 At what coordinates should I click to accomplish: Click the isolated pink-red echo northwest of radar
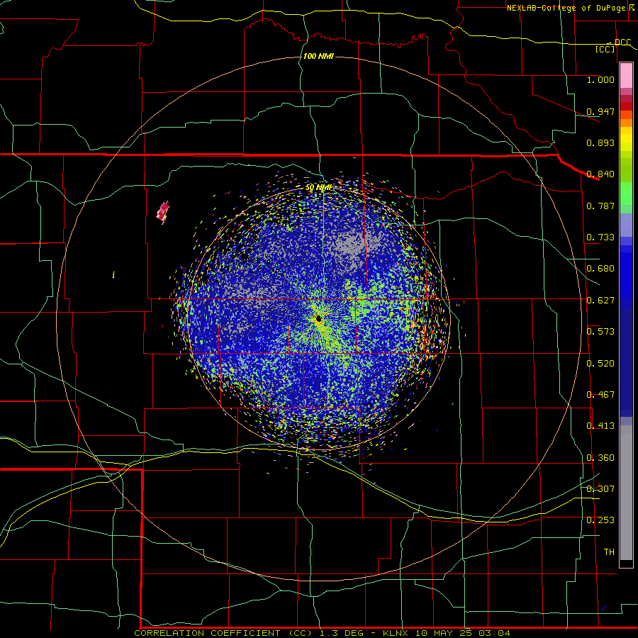point(163,212)
